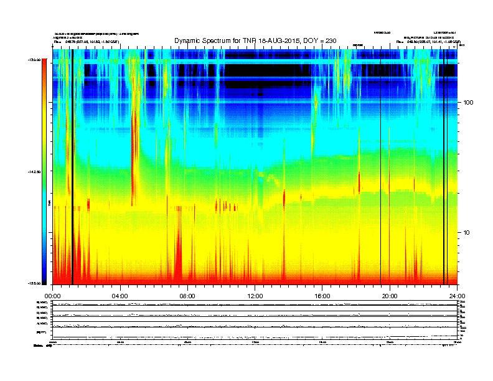Image resolution: width=493 pixels, height=381 pixels.
Task: Click the 24:00 time label on main spectrum axis
Action: [457, 296]
